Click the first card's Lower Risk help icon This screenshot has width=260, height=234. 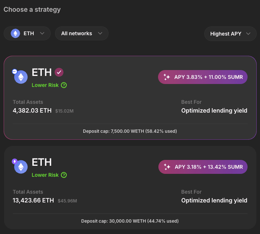[x=64, y=85]
